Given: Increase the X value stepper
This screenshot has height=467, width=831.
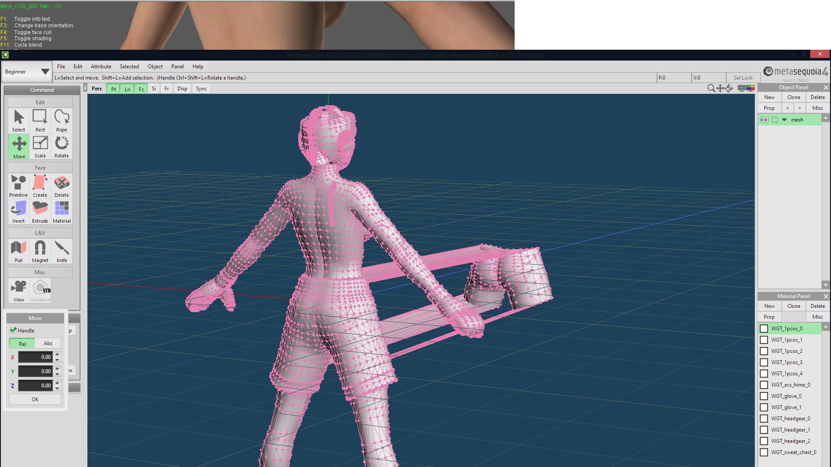Looking at the screenshot, I should 57,355.
